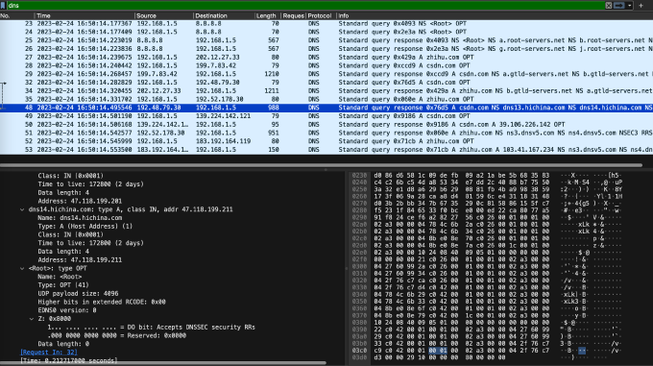
Task: Add a display filter button with plus
Action: point(641,6)
